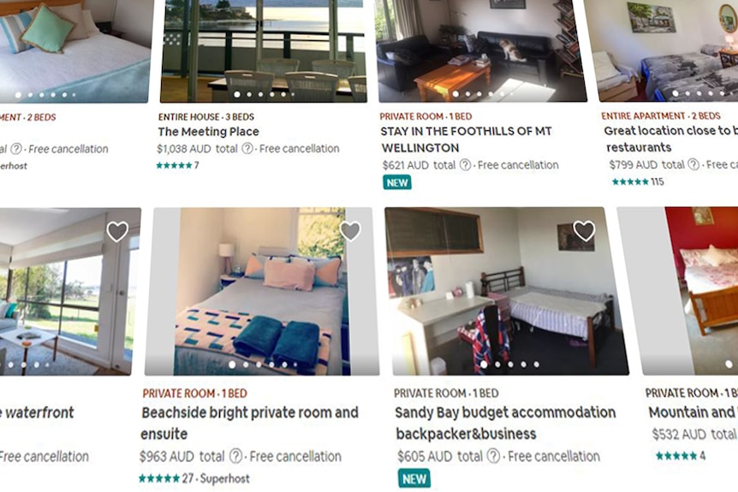Open Stay in the Foothills of Mt Wellington listing

pyautogui.click(x=466, y=139)
